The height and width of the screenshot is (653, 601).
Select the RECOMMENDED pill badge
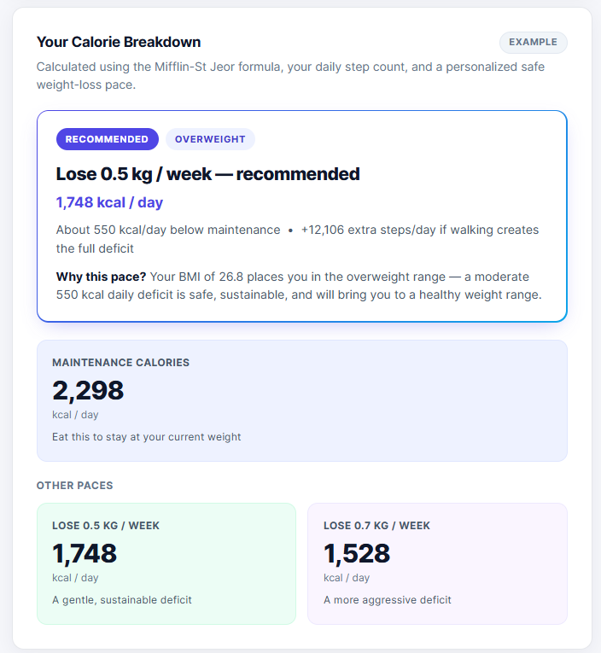pyautogui.click(x=107, y=139)
